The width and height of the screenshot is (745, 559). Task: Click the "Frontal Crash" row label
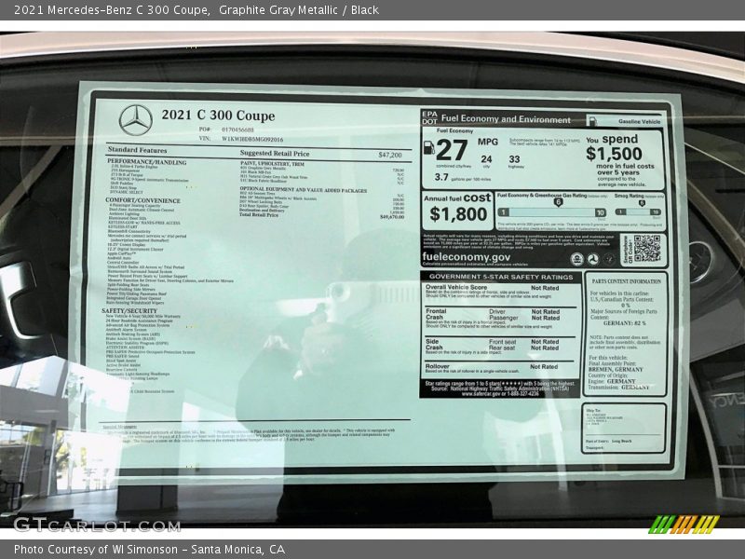[x=436, y=314]
